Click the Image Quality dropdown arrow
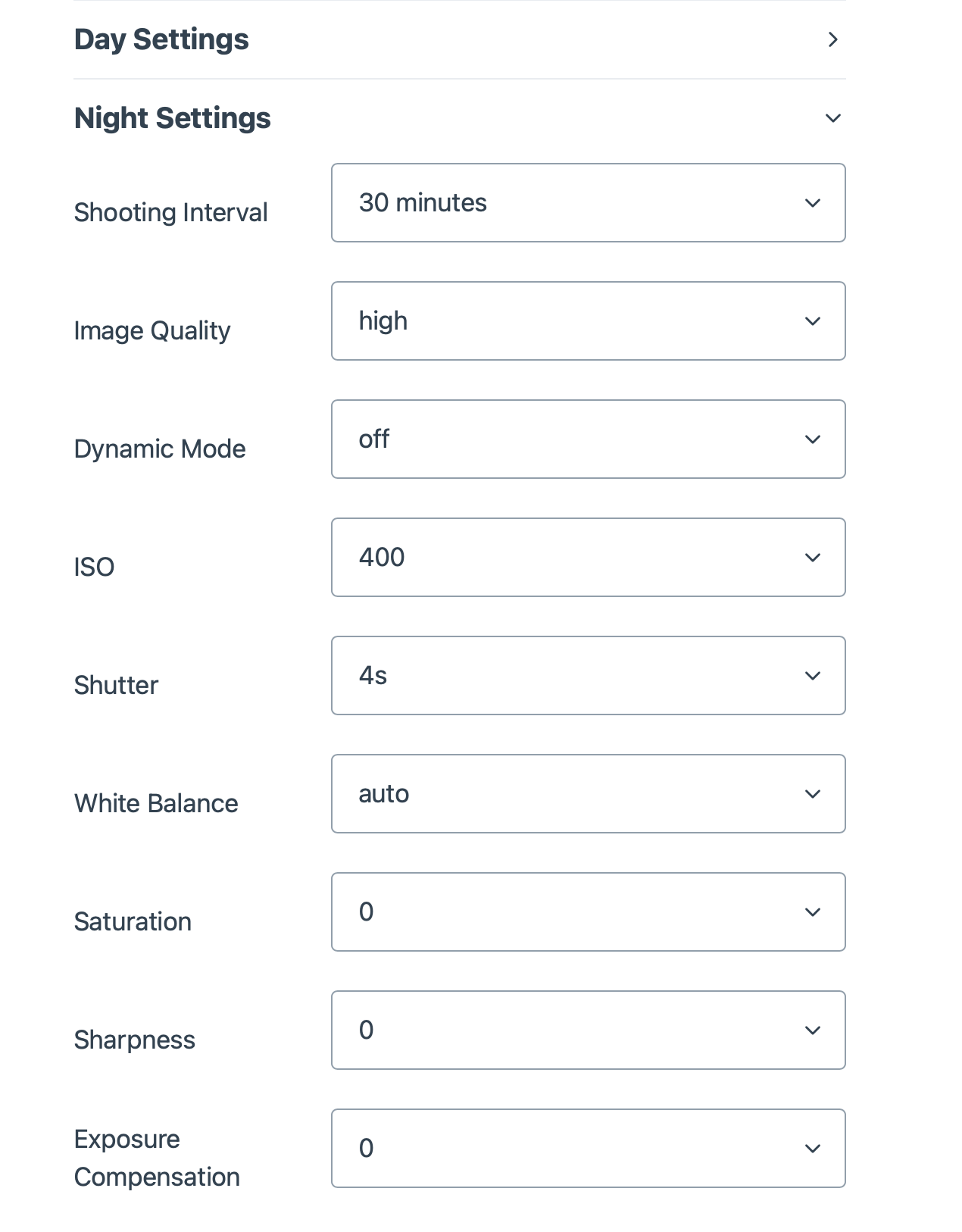Viewport: 962px width, 1232px height. coord(813,321)
